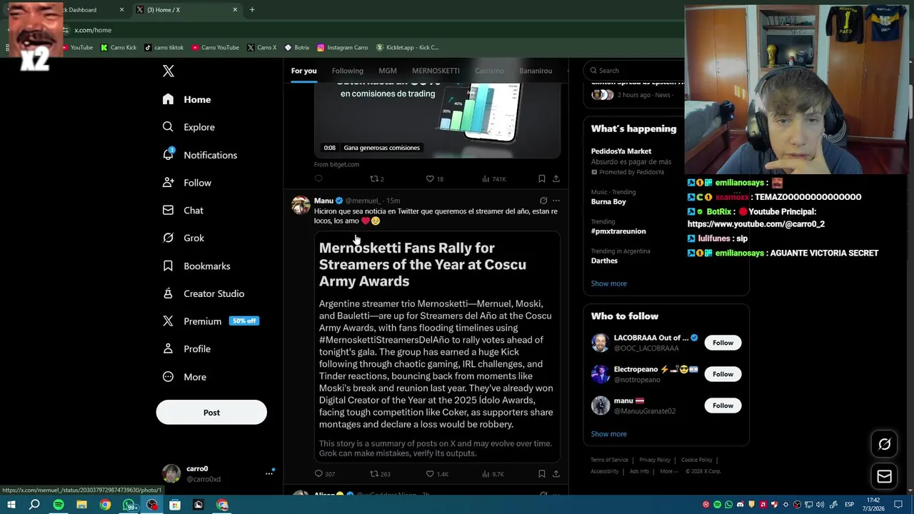Viewport: 914px width, 514px height.
Task: Open Grok icon on Manu's post
Action: tap(543, 201)
